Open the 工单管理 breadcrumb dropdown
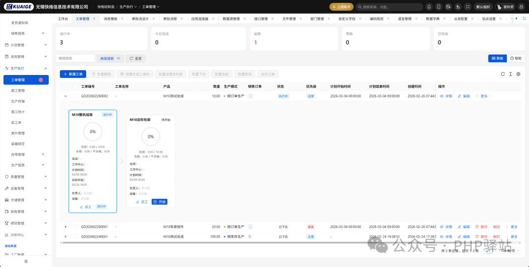This screenshot has height=267, width=529. click(150, 7)
